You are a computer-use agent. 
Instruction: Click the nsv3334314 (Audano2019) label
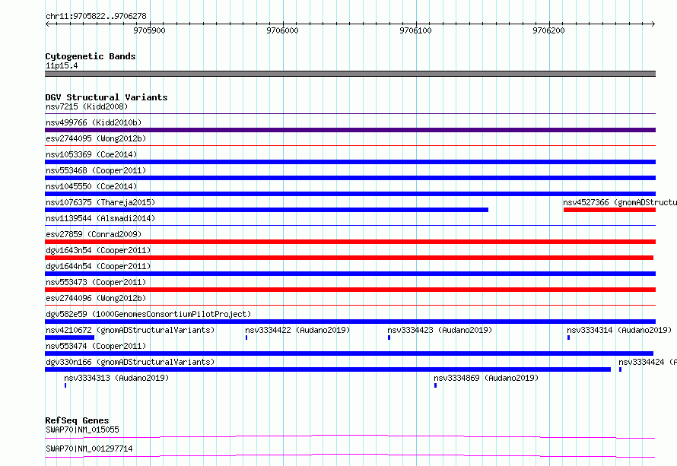coord(619,330)
